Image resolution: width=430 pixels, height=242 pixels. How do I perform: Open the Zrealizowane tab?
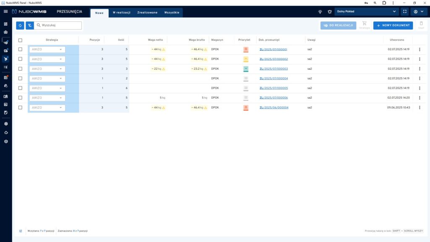(147, 13)
